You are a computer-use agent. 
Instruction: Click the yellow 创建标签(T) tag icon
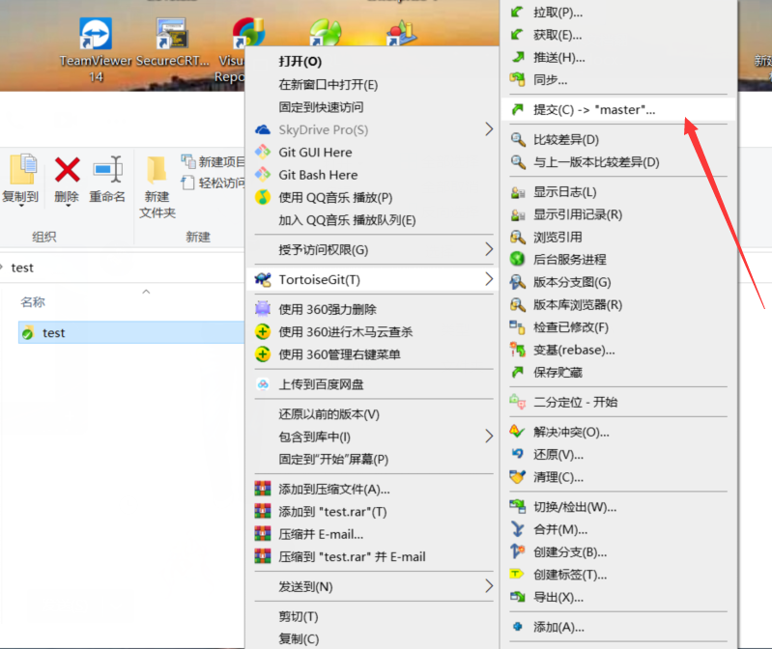(x=517, y=574)
